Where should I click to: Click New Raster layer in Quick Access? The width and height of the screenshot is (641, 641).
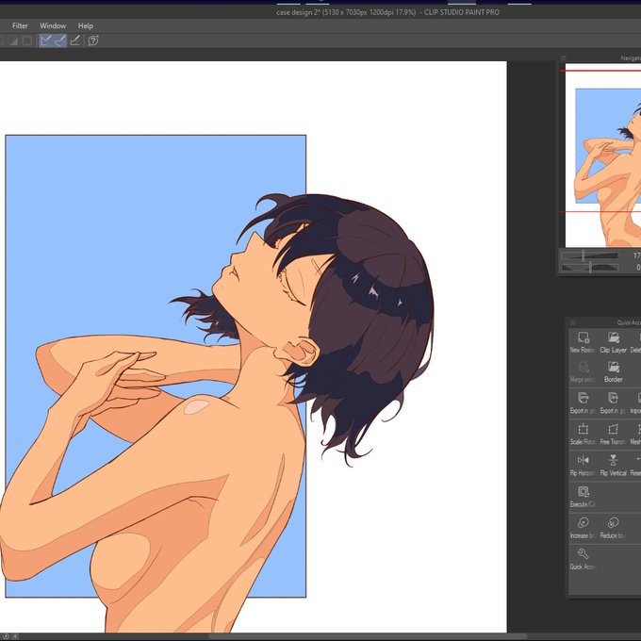583,342
